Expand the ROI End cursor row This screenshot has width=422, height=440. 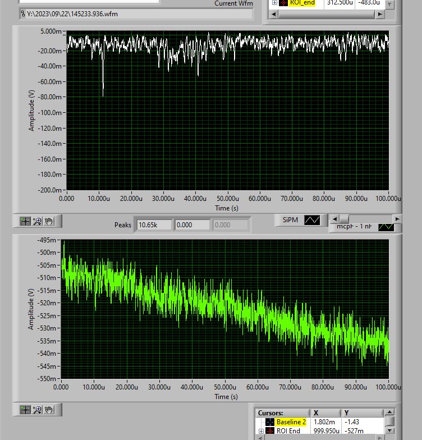click(x=260, y=431)
